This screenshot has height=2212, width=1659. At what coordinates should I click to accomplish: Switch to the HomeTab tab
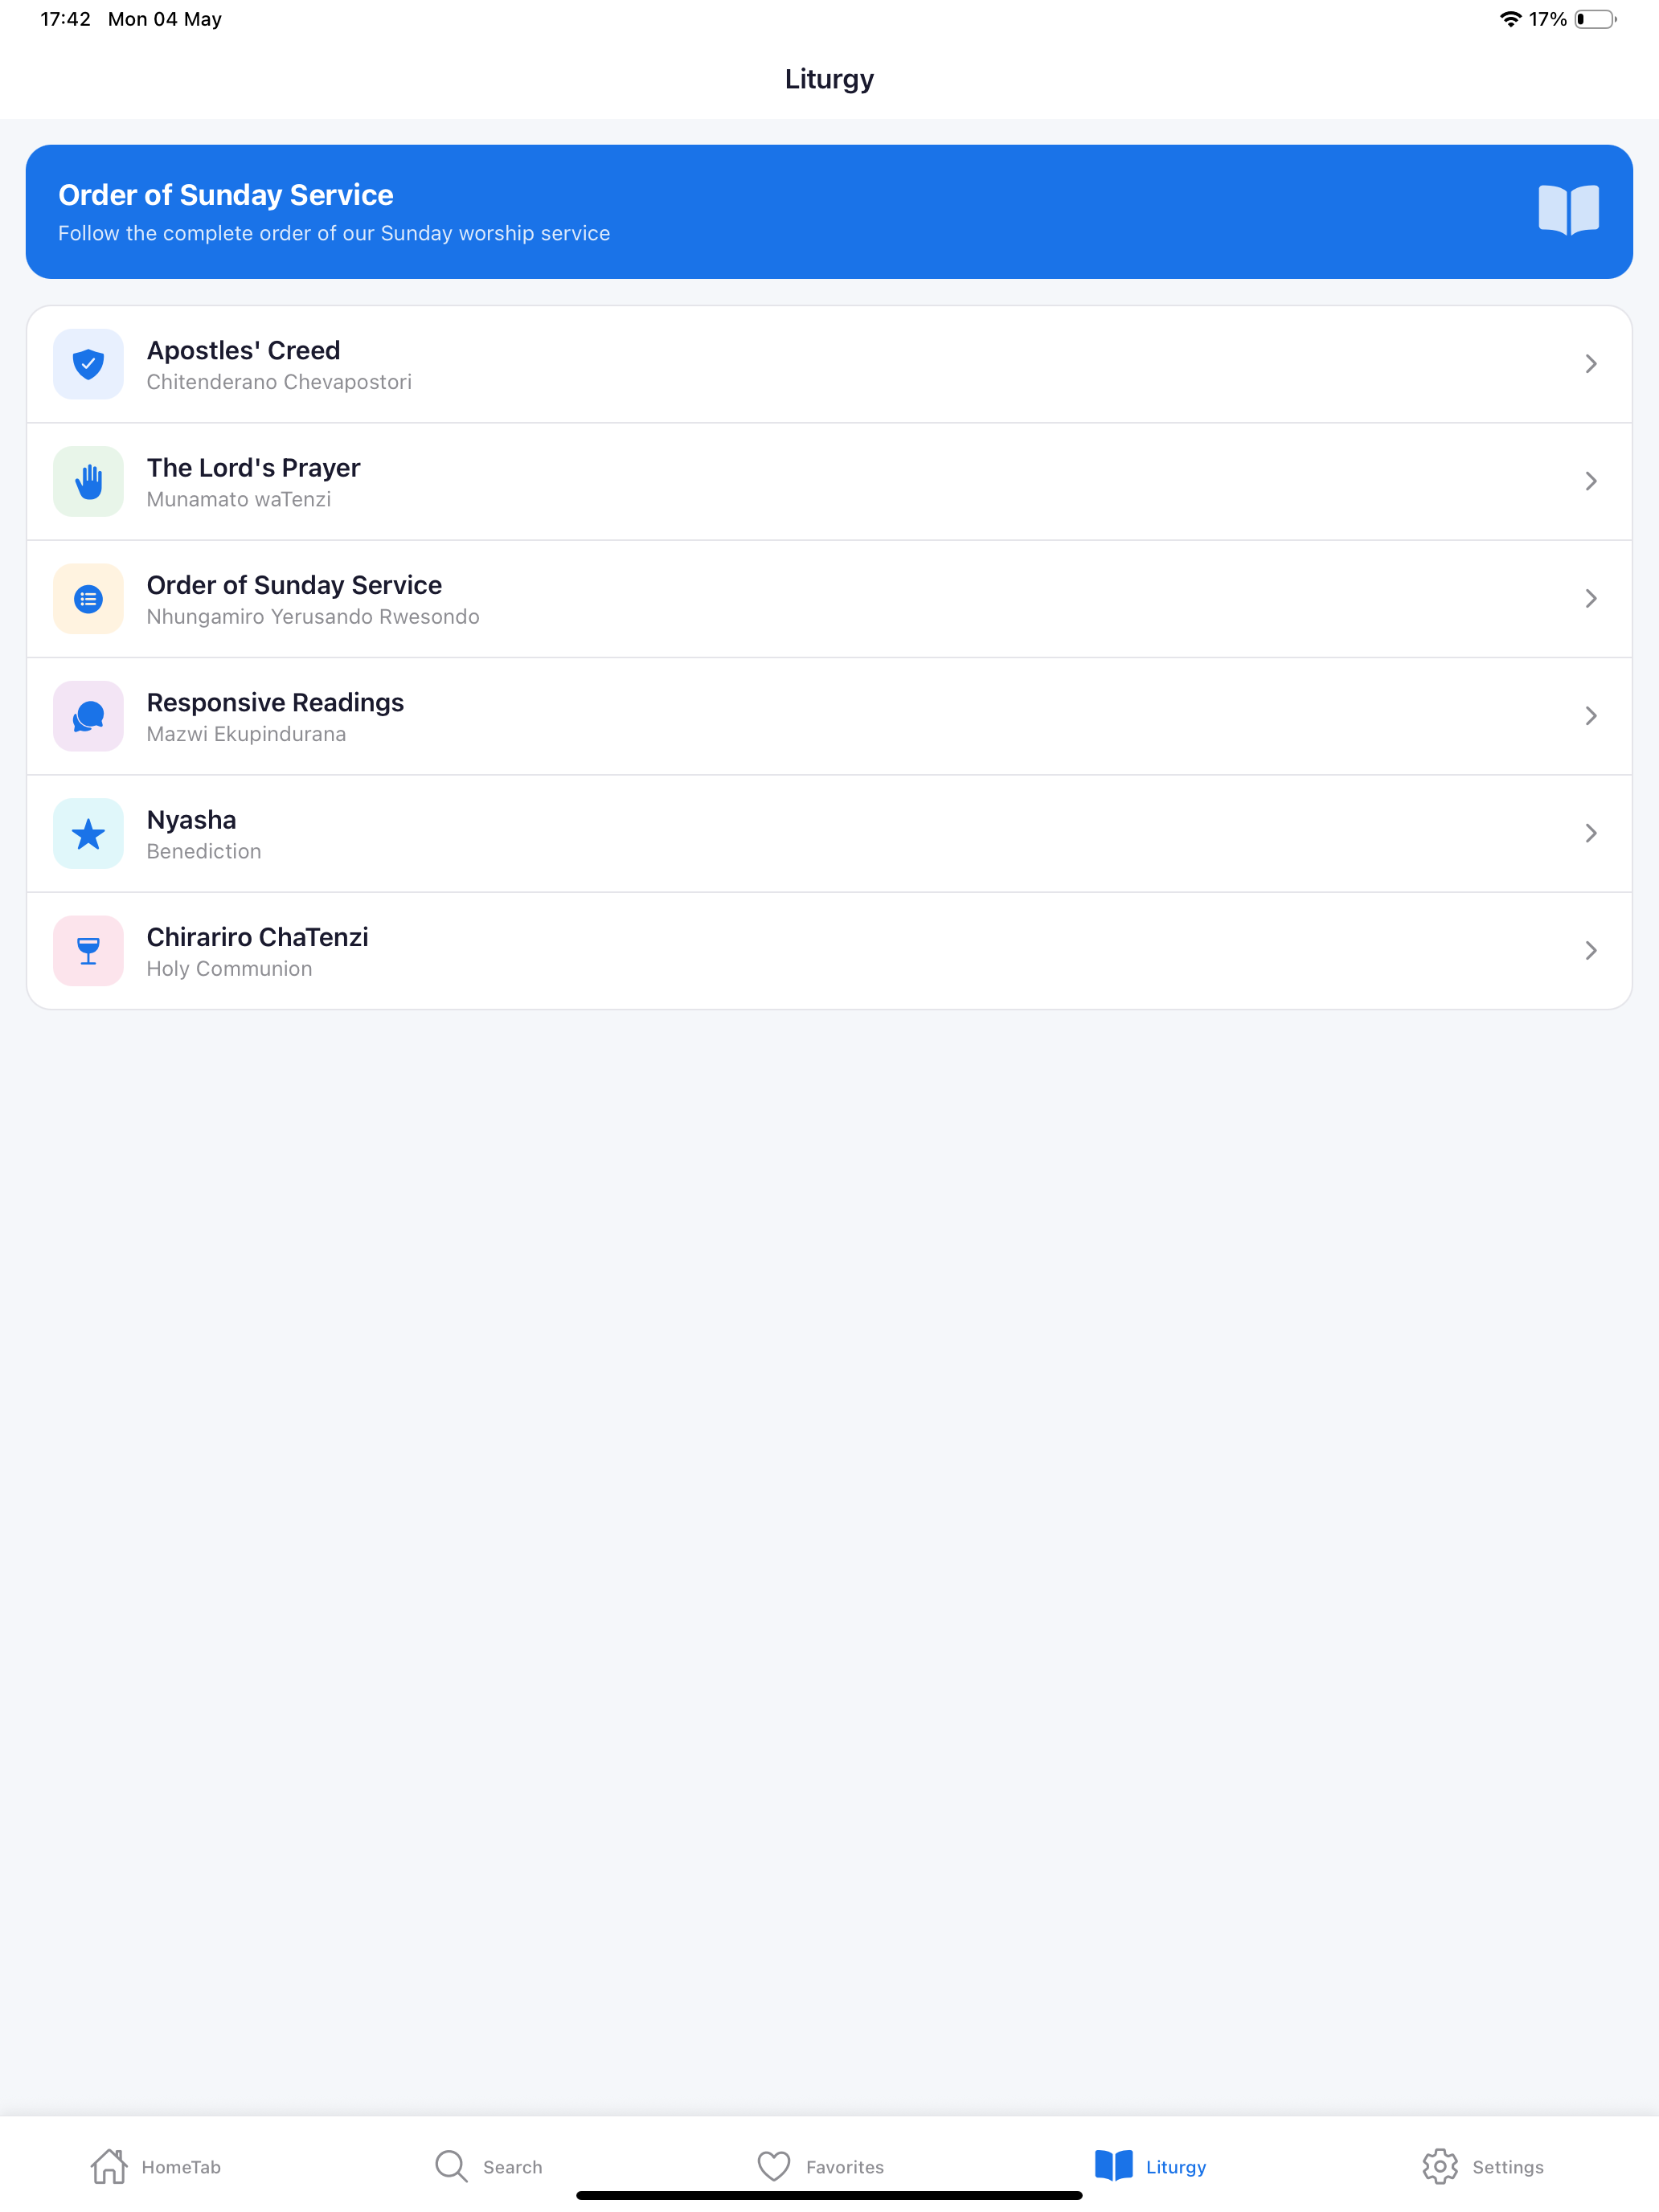click(x=156, y=2166)
